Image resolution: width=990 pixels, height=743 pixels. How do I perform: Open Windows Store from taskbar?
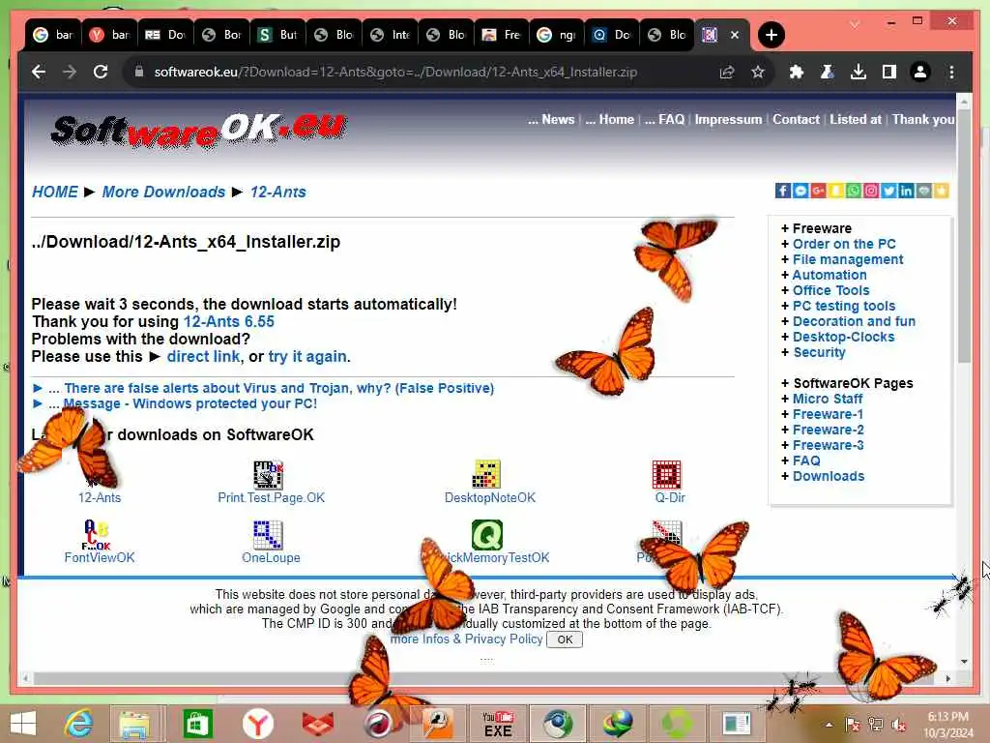pyautogui.click(x=197, y=724)
